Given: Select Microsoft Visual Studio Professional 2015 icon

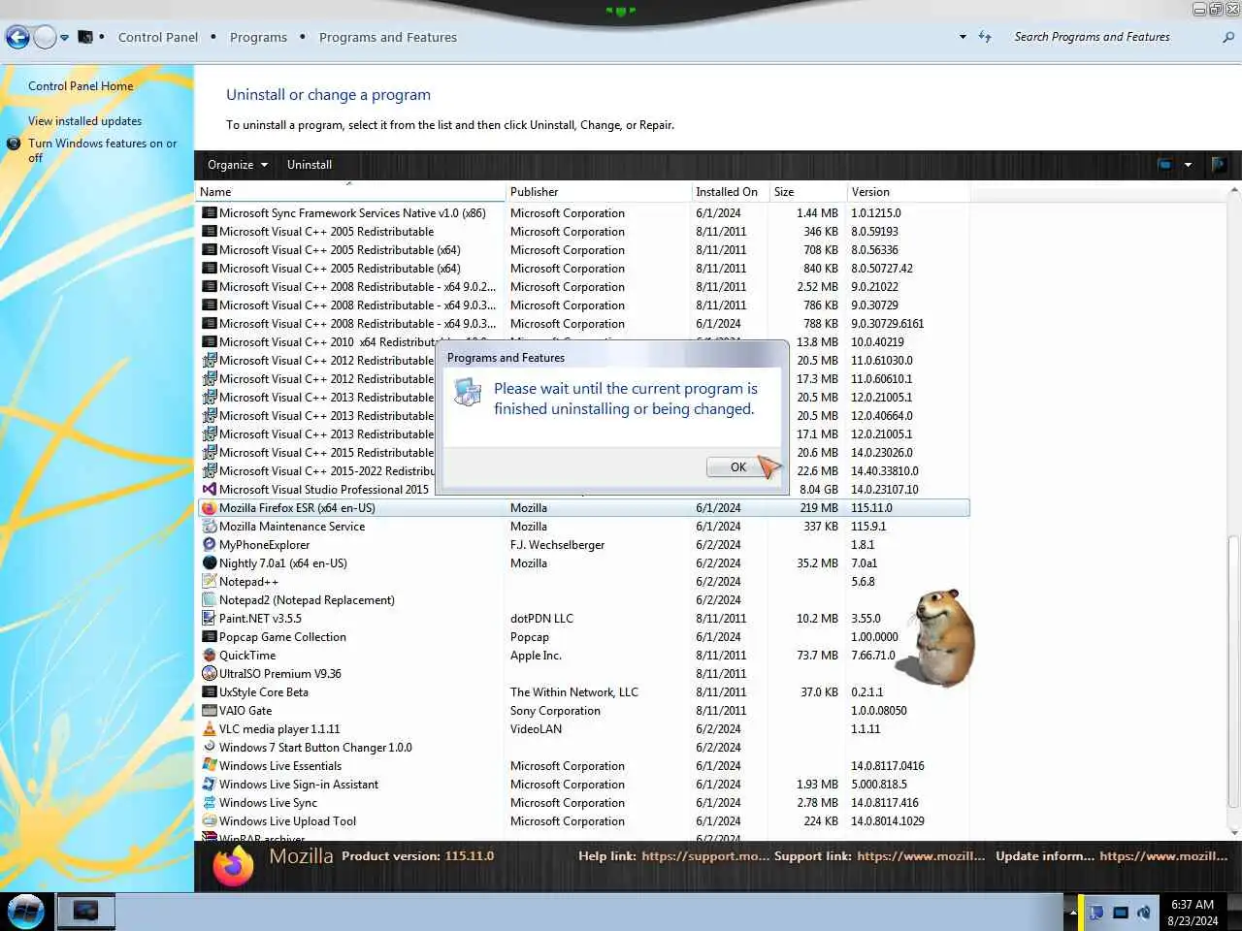Looking at the screenshot, I should pos(209,490).
